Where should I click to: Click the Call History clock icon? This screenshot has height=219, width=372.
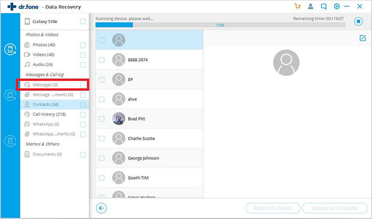tap(27, 114)
